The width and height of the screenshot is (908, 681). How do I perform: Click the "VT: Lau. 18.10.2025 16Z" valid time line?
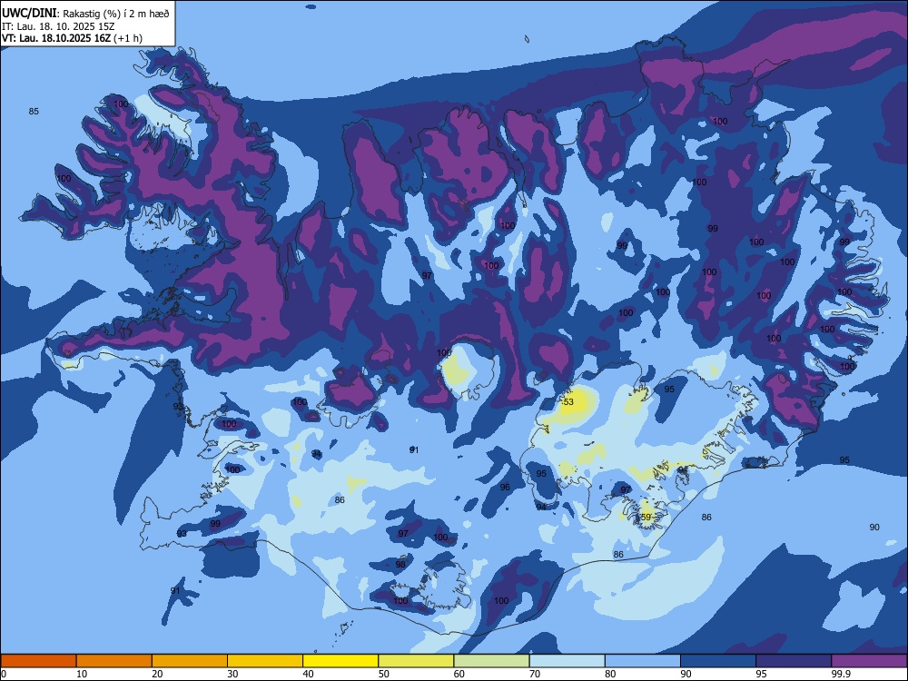click(56, 38)
